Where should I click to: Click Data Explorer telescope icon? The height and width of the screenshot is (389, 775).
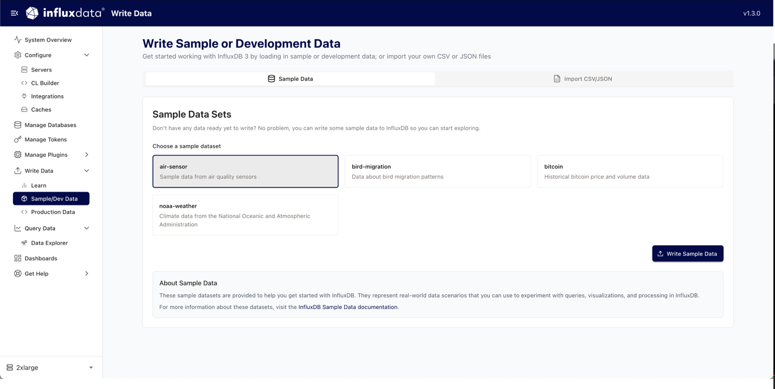[24, 243]
